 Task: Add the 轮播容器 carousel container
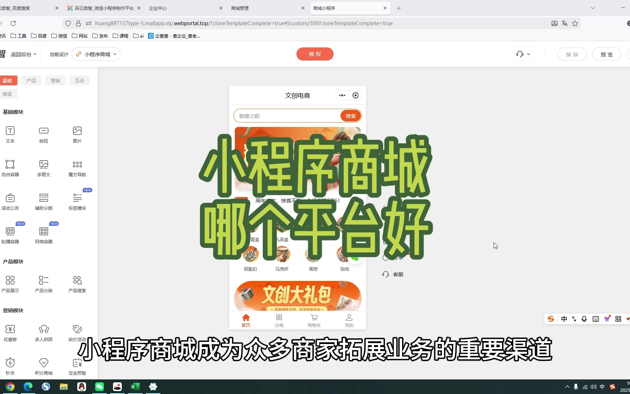(10, 235)
